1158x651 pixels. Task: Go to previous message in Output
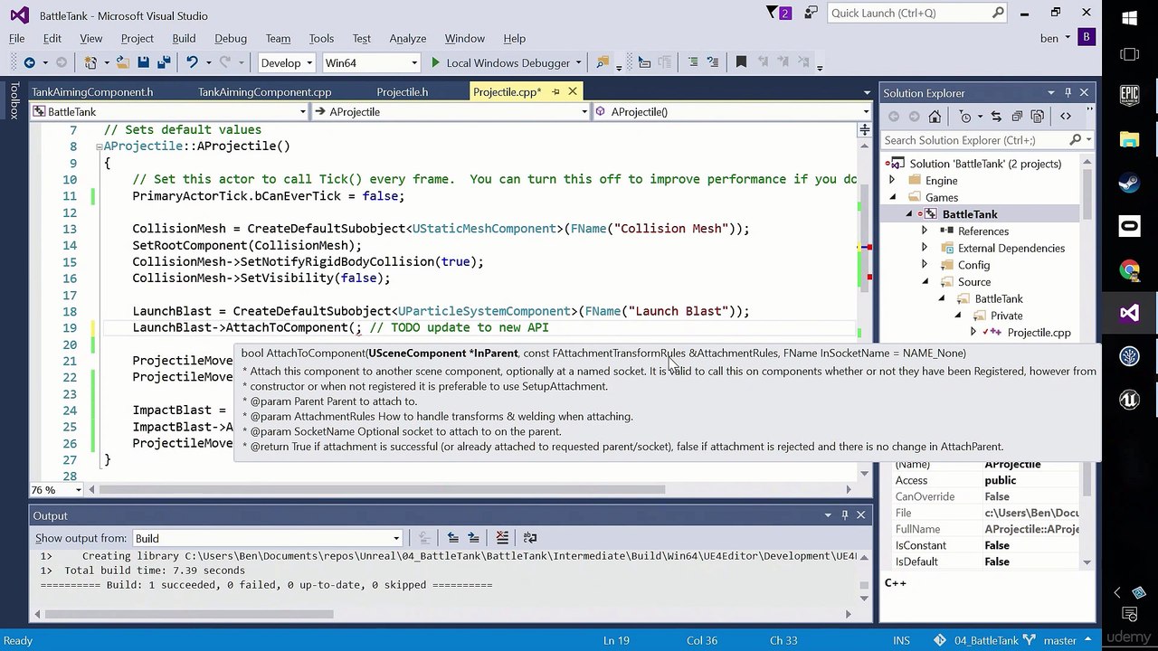452,538
